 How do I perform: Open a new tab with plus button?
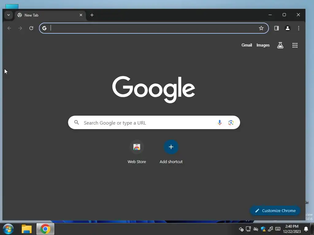92,15
